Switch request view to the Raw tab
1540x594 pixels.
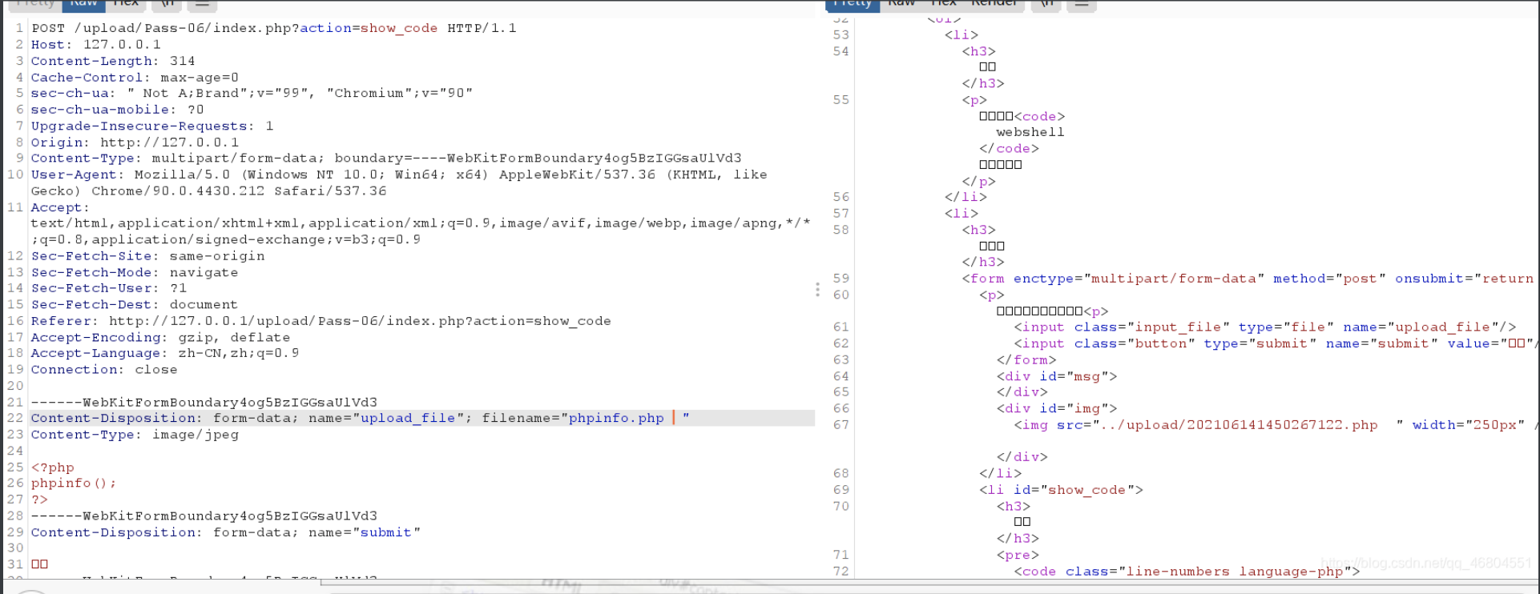click(83, 4)
